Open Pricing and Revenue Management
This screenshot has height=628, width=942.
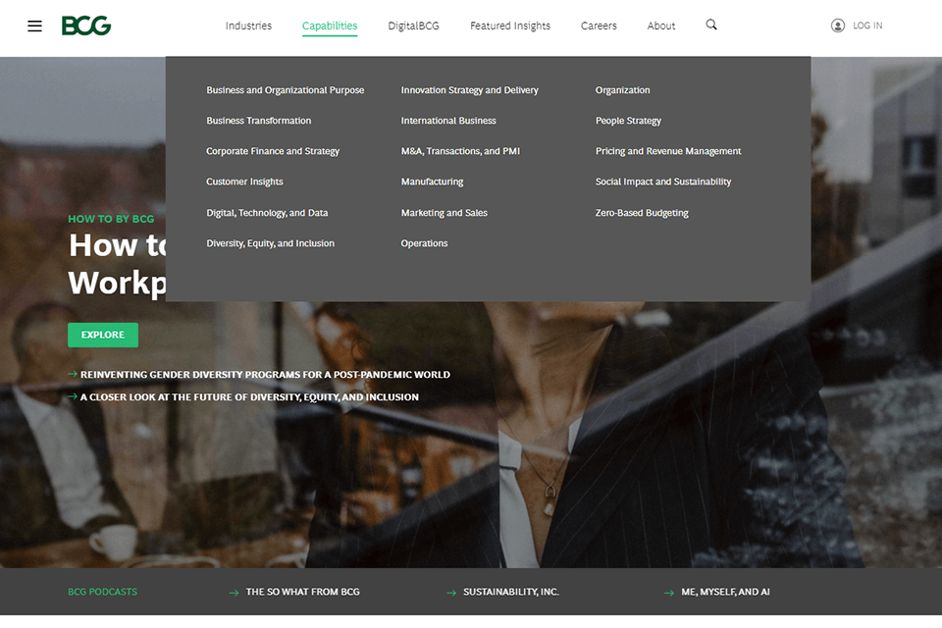668,151
